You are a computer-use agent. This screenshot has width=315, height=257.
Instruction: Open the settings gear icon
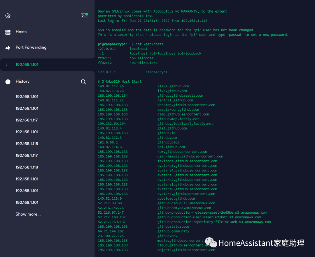coord(8,16)
